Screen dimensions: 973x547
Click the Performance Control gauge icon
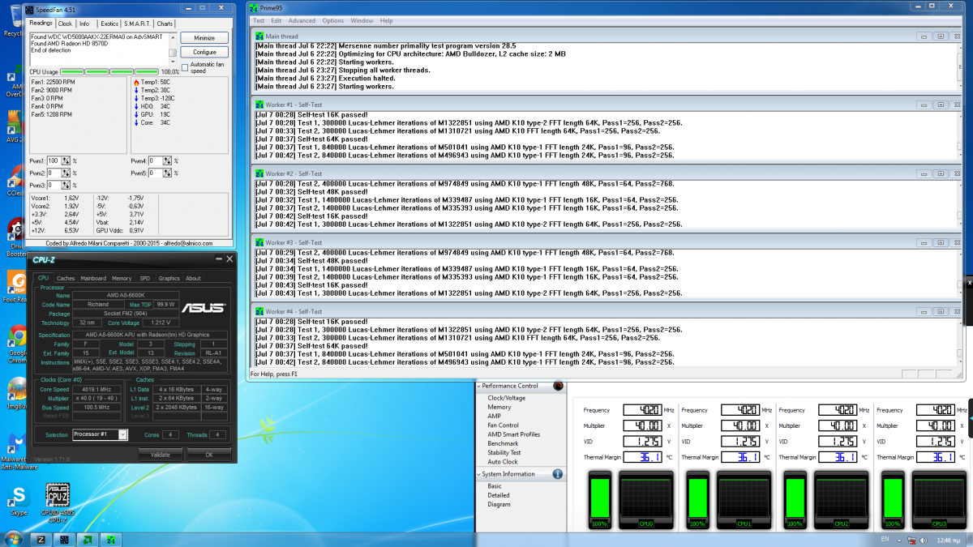pyautogui.click(x=558, y=386)
